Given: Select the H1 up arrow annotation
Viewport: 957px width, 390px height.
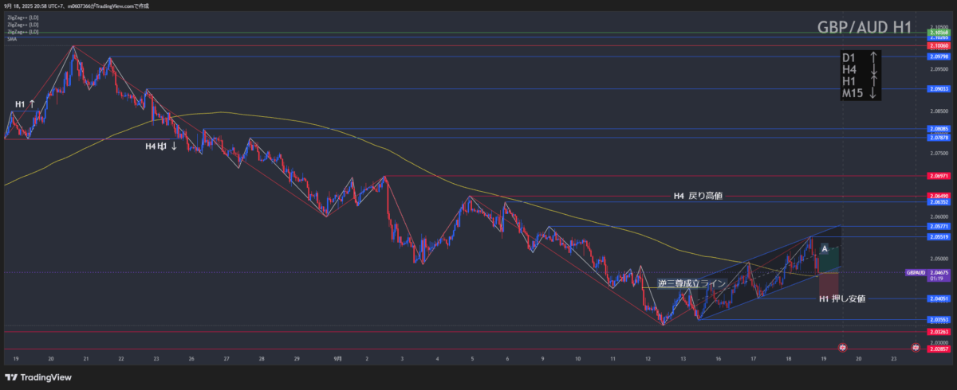Looking at the screenshot, I should pyautogui.click(x=25, y=104).
